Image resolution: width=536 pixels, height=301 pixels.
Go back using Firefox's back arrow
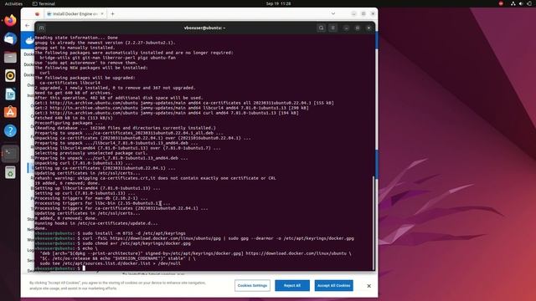pyautogui.click(x=28, y=26)
